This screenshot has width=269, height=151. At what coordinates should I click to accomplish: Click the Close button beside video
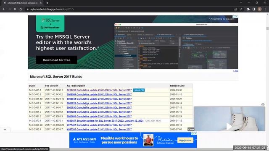point(191,130)
